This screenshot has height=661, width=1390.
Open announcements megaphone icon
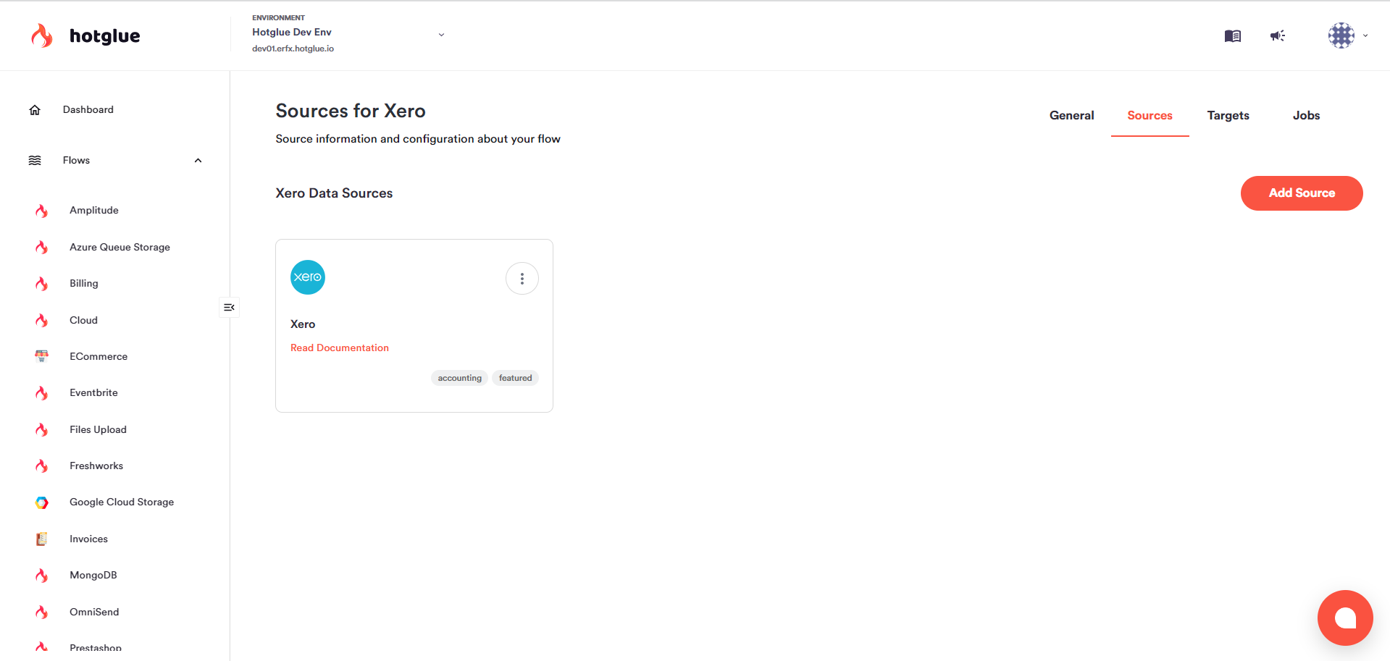1278,35
